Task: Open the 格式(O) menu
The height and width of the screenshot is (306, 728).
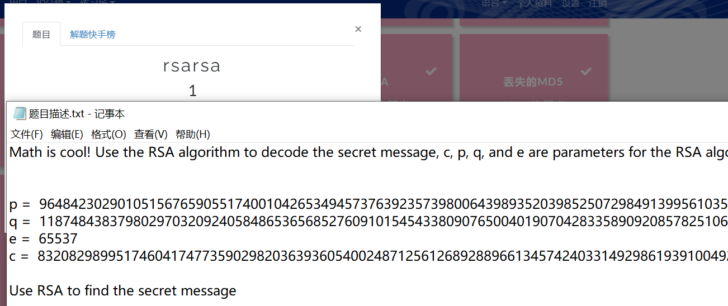Action: [x=108, y=134]
